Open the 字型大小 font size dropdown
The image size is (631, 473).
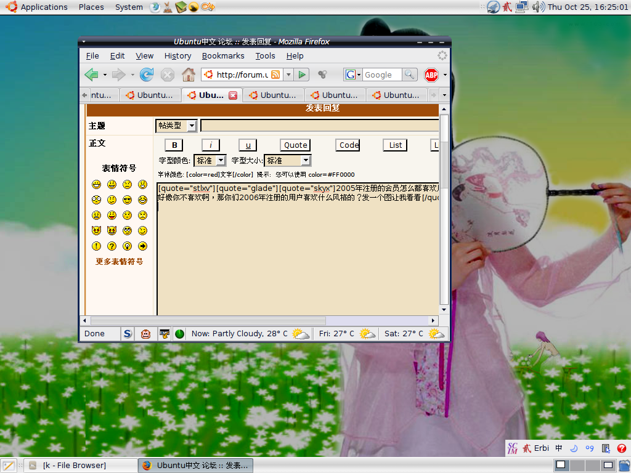coord(287,161)
